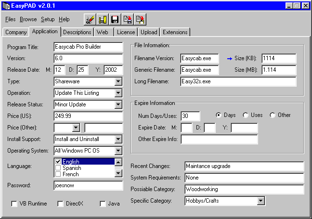Image resolution: width=312 pixels, height=219 pixels.
Task: Switch to the Descriptions tab
Action: (77, 32)
